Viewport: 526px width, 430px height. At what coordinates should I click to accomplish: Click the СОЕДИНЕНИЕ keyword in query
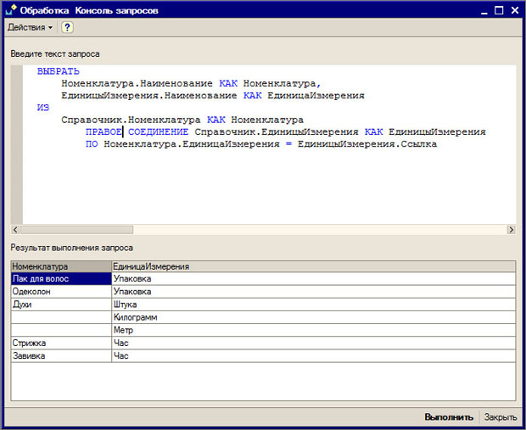click(x=159, y=131)
